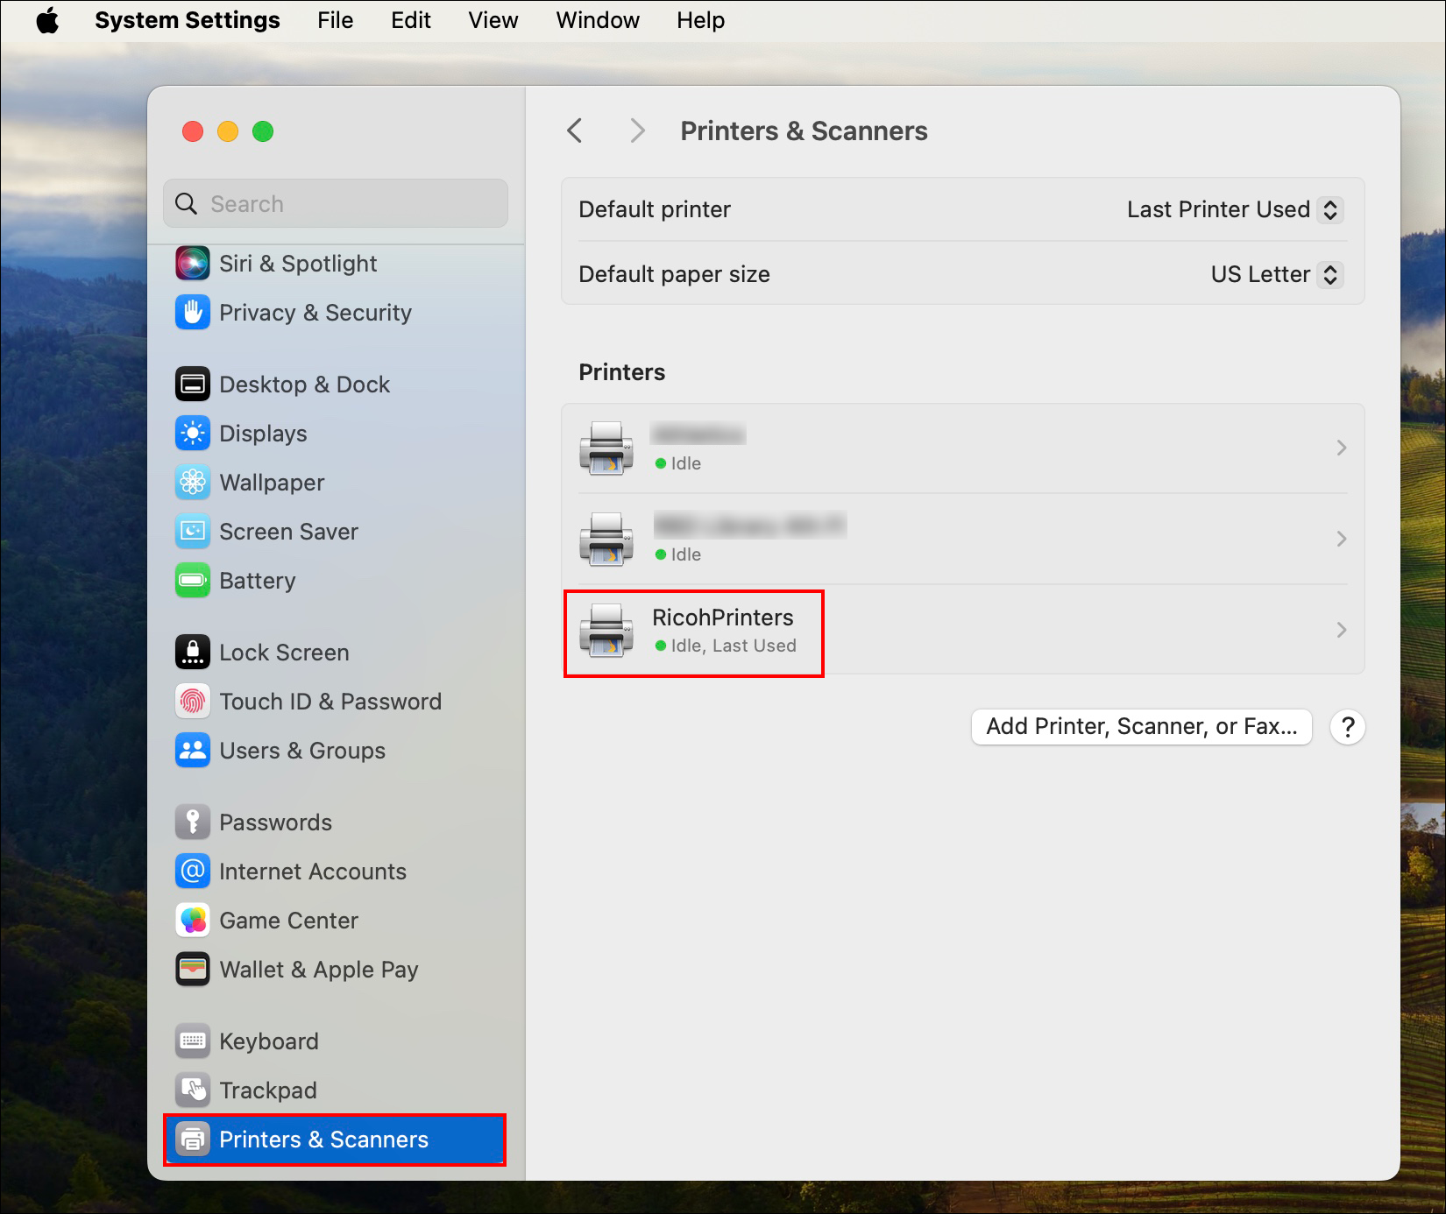Click Add Printer, Scanner, or Fax button
The width and height of the screenshot is (1446, 1214).
pos(1142,726)
